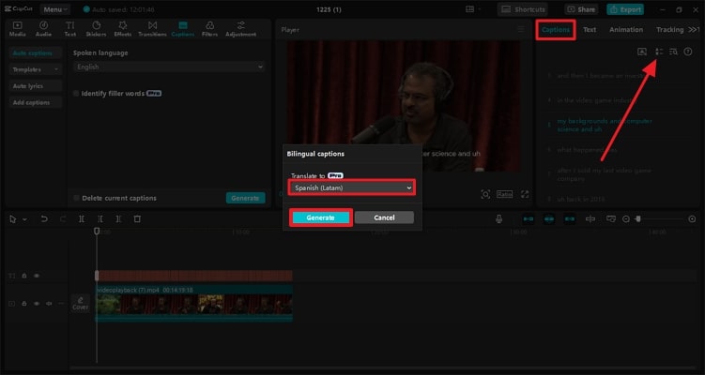Toggle the video track lock
705x375 pixels.
pos(24,304)
